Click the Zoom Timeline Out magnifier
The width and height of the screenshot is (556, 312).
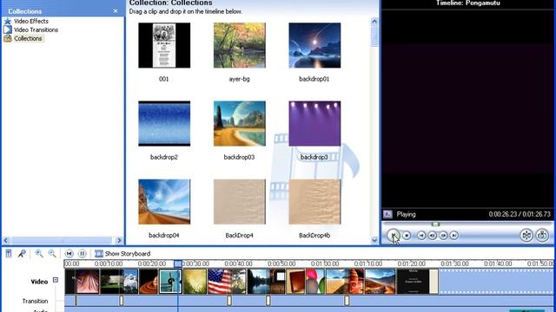(x=52, y=253)
